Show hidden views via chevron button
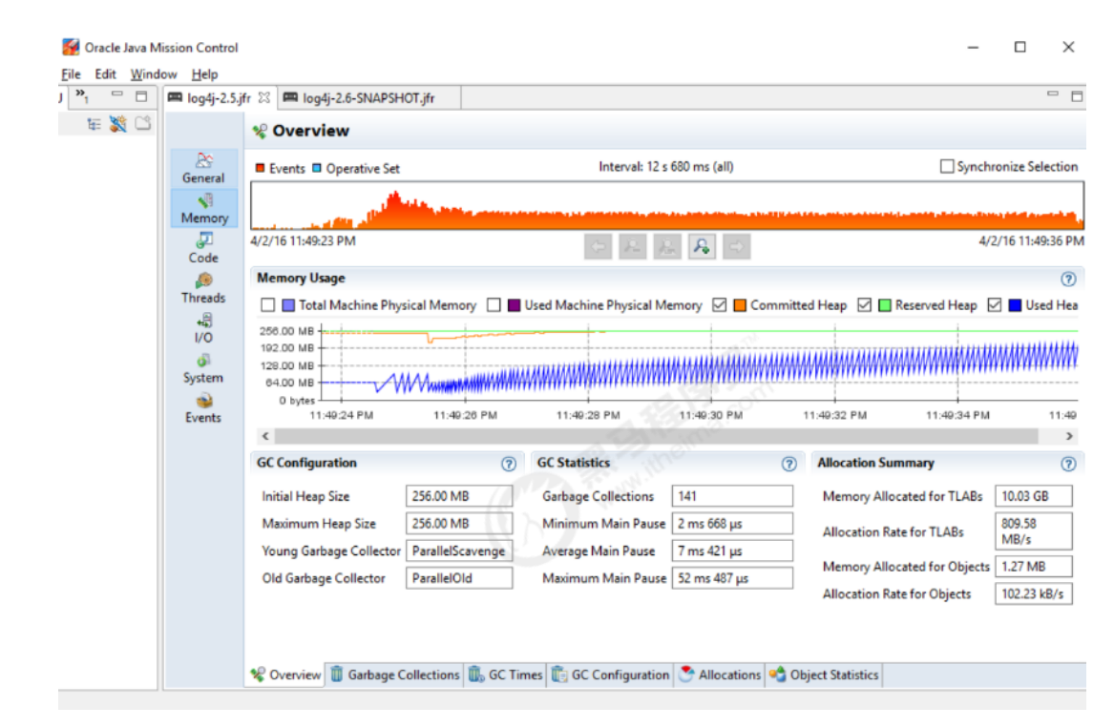 (82, 95)
